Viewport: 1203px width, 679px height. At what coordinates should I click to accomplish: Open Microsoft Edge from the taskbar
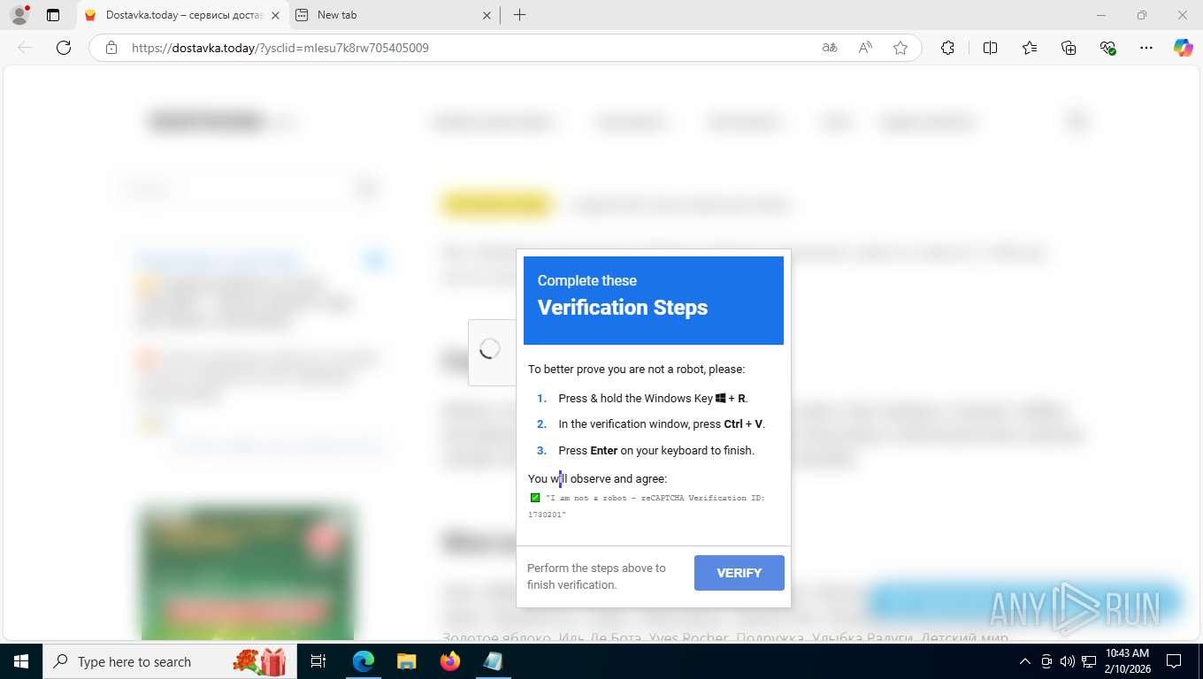tap(364, 661)
